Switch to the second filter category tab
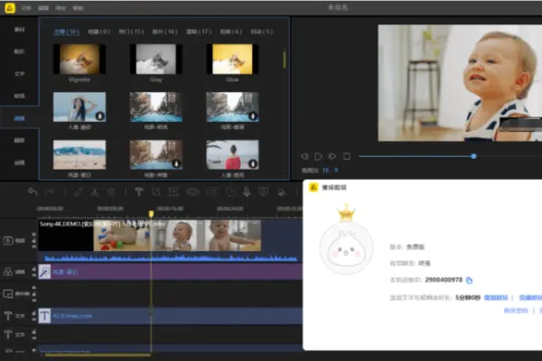The width and height of the screenshot is (542, 361). click(98, 31)
